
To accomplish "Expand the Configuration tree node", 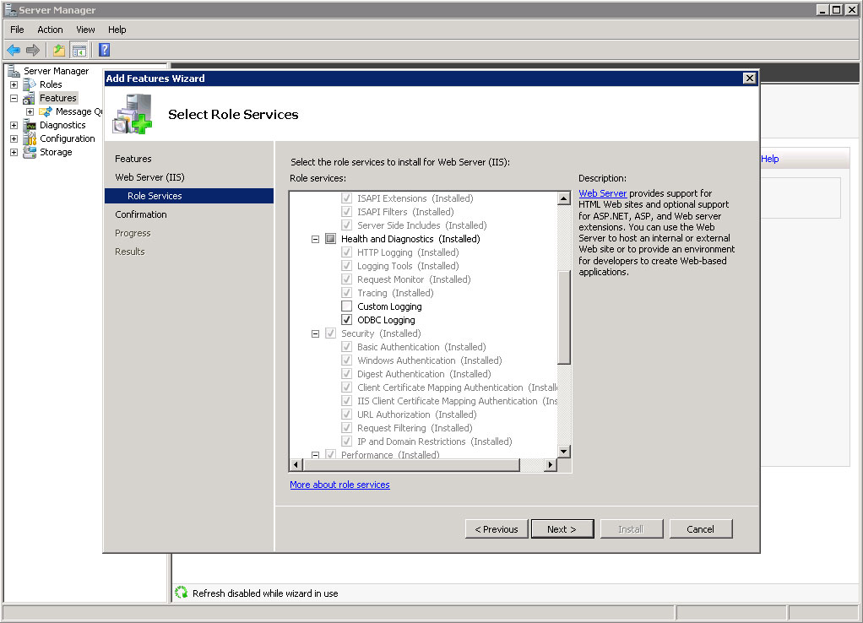I will (14, 138).
